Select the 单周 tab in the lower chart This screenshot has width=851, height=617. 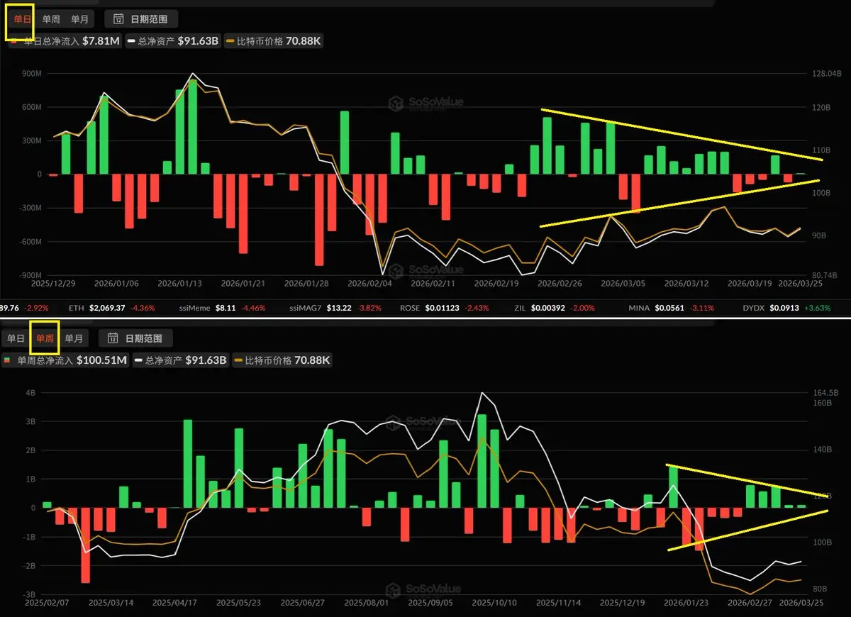tap(45, 338)
